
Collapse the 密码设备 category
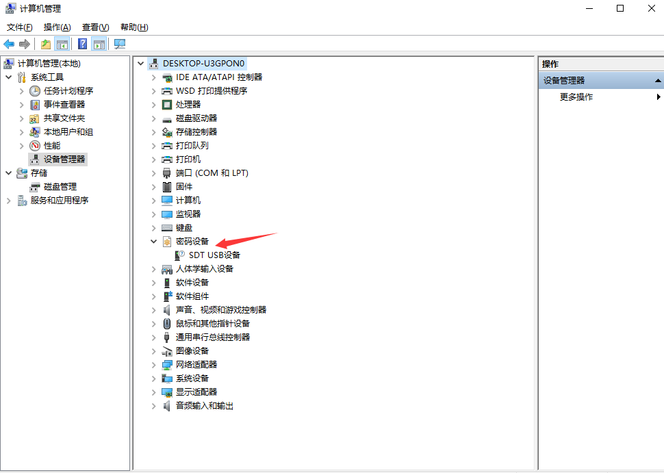(x=154, y=242)
